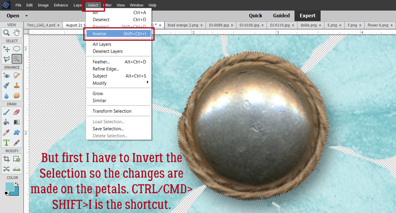
Task: Choose Deselect Layers menu entry
Action: click(x=119, y=51)
